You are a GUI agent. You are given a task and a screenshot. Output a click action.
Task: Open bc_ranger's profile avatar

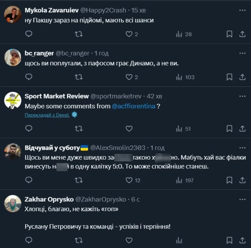click(13, 57)
